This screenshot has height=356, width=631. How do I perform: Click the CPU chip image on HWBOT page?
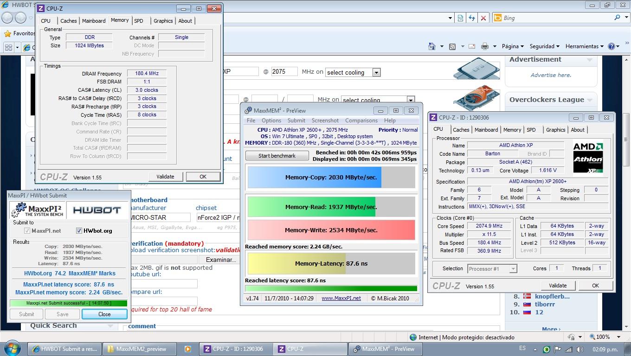click(x=476, y=68)
